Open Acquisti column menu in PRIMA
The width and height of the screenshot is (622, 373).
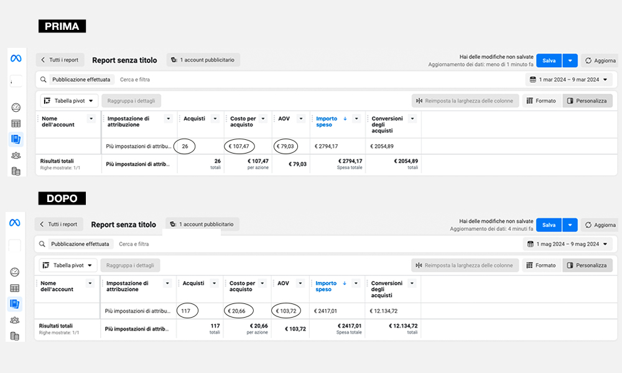[215, 119]
